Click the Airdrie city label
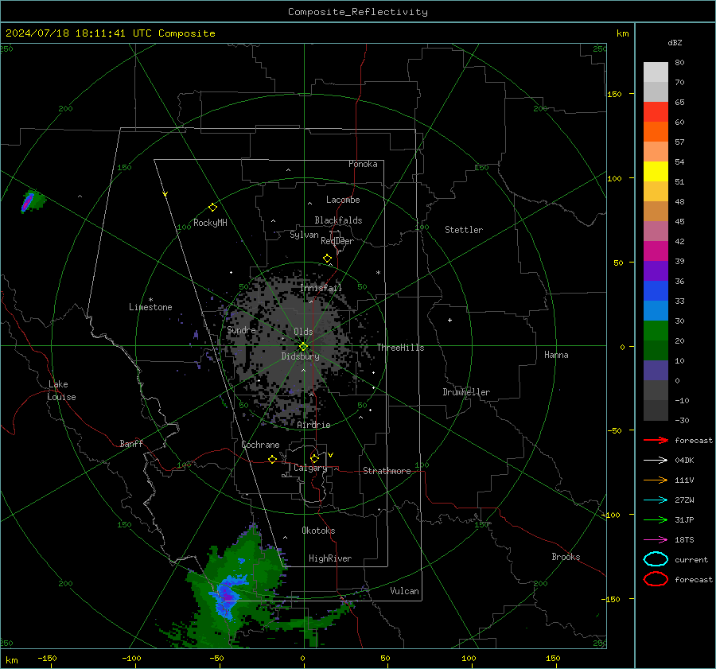This screenshot has width=716, height=669. coord(313,425)
